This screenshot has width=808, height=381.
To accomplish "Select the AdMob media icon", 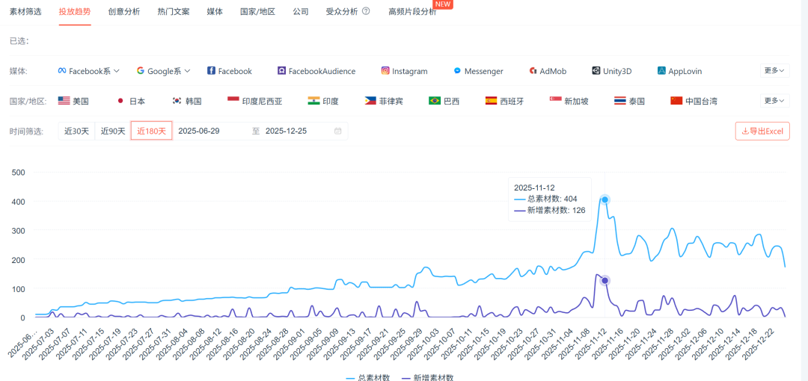I will coord(533,71).
